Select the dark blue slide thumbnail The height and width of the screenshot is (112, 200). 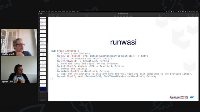pyautogui.click(x=43, y=89)
